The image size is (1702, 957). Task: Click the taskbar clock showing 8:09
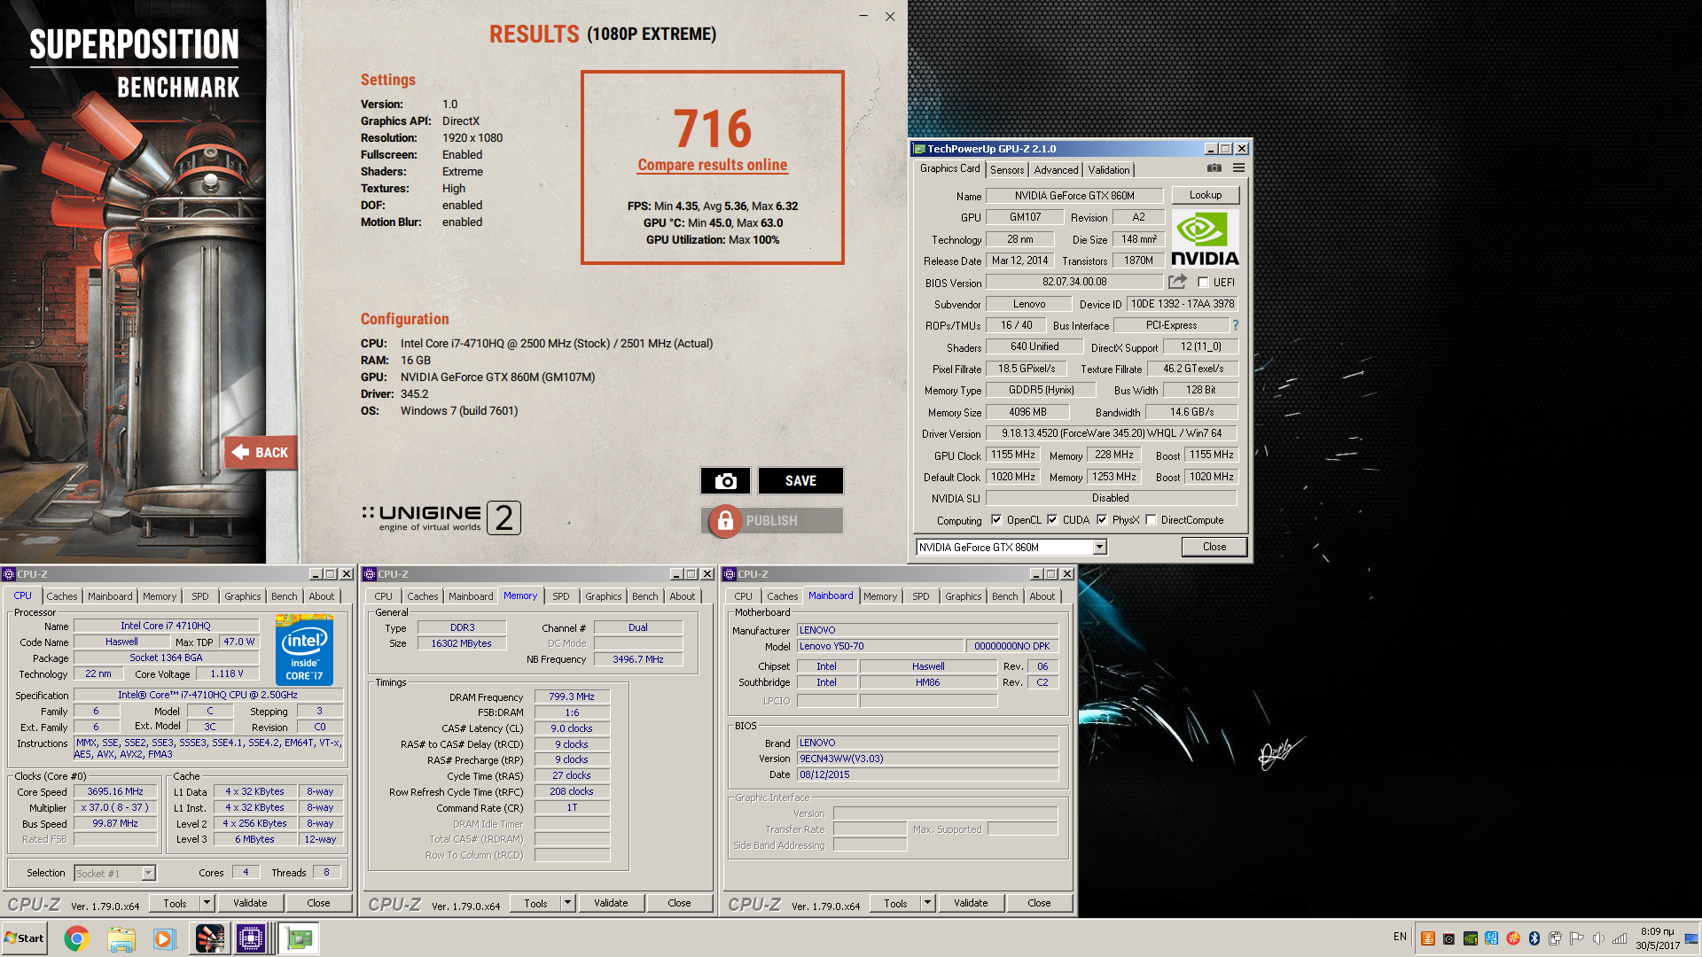click(1657, 938)
